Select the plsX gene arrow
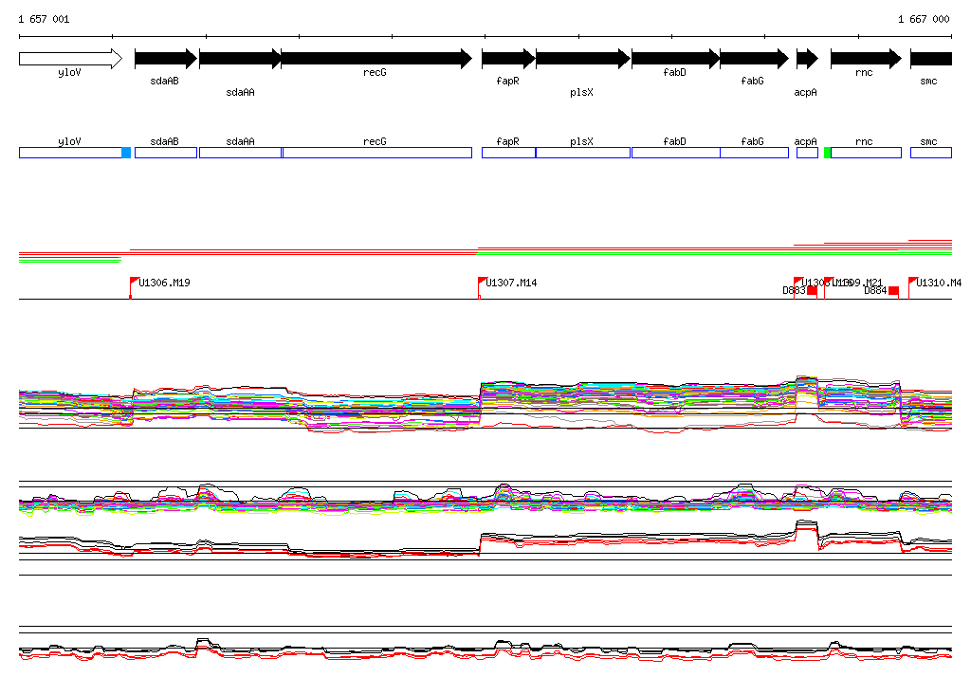This screenshot has height=677, width=971. 582,59
